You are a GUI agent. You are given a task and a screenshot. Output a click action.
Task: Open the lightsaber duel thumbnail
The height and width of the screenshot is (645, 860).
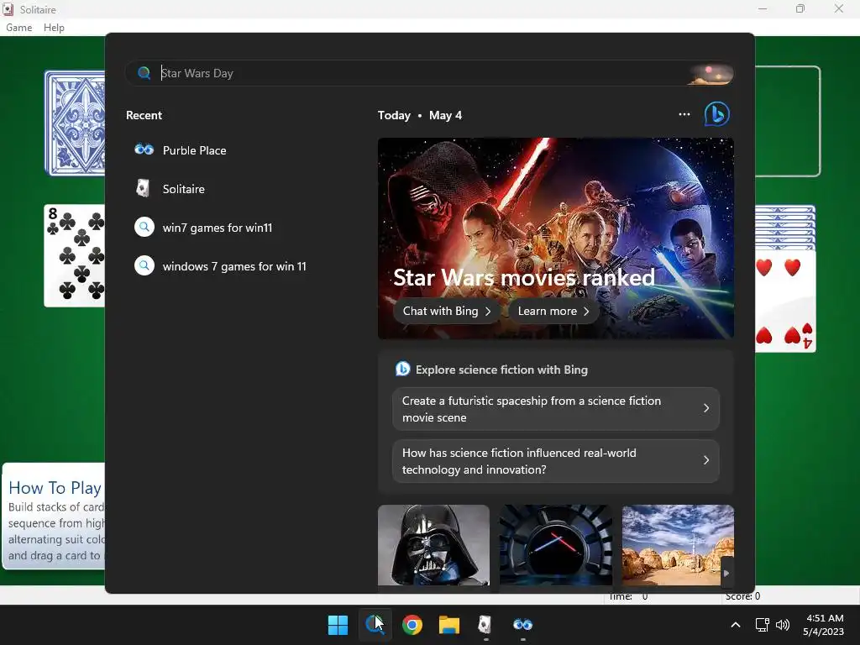(x=556, y=545)
